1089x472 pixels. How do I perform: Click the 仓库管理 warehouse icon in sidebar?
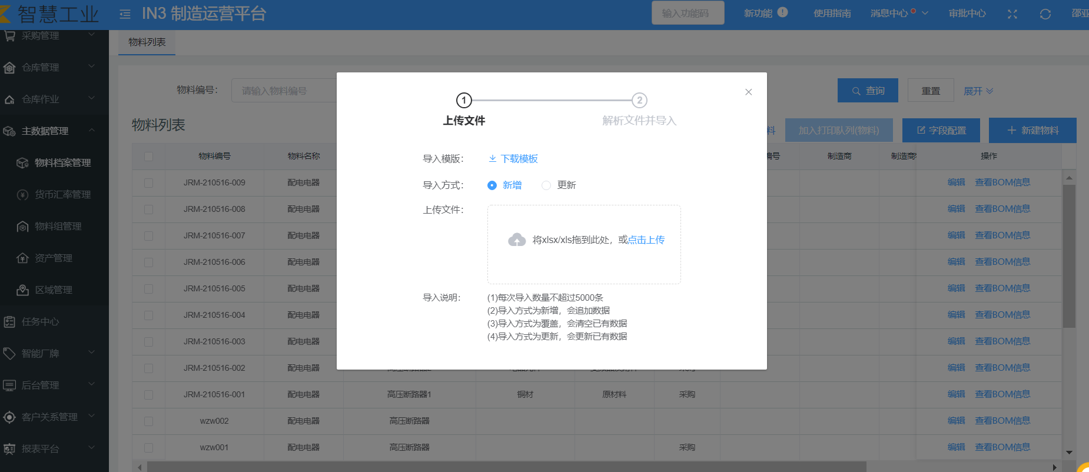click(x=9, y=68)
